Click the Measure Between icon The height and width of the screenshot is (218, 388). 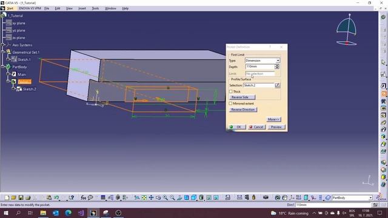pyautogui.click(x=239, y=197)
